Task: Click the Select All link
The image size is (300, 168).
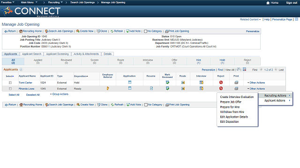Action: (x=14, y=95)
